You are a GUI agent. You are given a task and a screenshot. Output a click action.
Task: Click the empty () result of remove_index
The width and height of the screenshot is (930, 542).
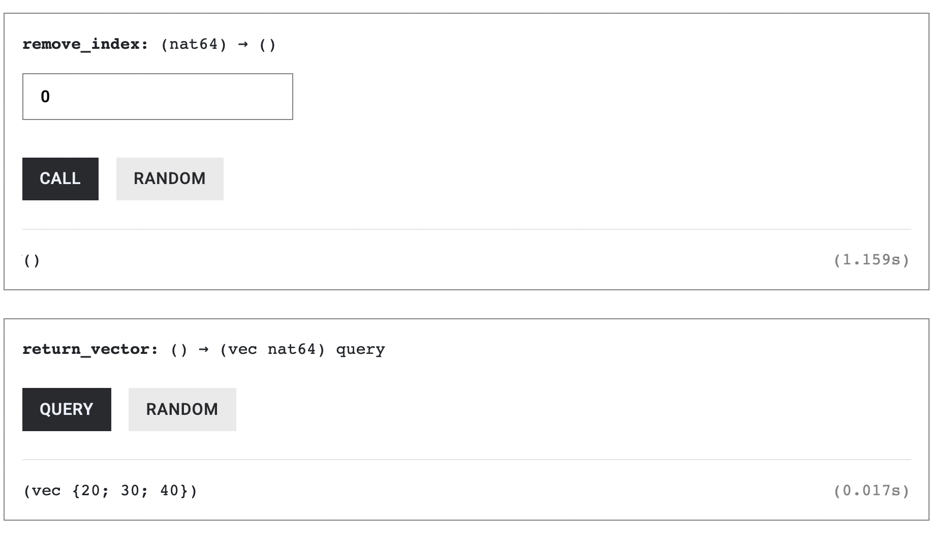click(32, 260)
